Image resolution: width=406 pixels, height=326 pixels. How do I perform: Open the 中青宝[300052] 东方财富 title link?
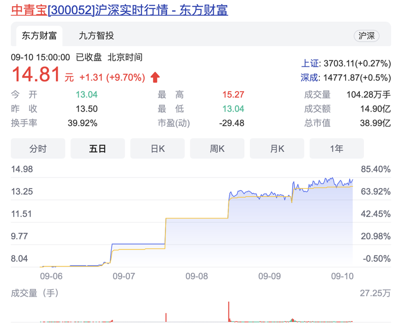tap(119, 10)
